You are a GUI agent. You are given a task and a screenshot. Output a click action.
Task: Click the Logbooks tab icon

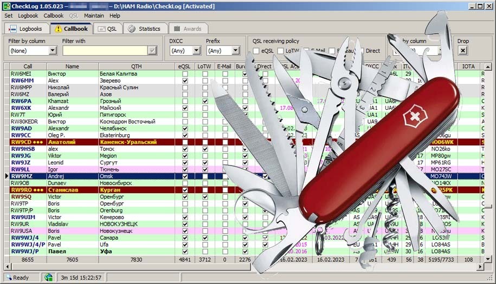coord(12,29)
